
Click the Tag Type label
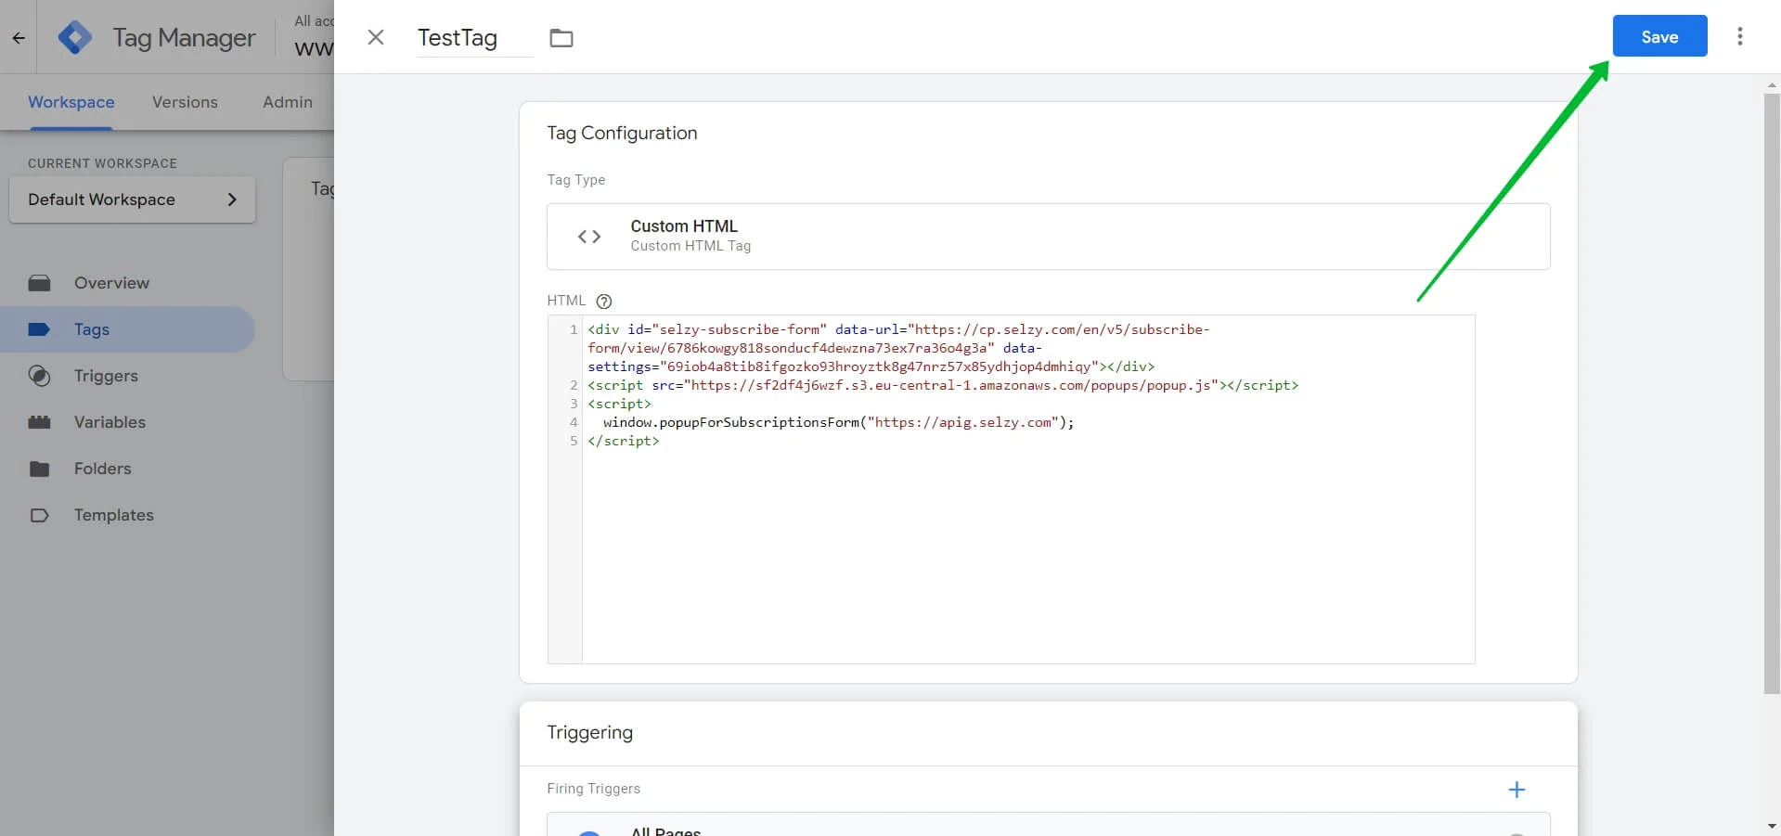point(575,180)
